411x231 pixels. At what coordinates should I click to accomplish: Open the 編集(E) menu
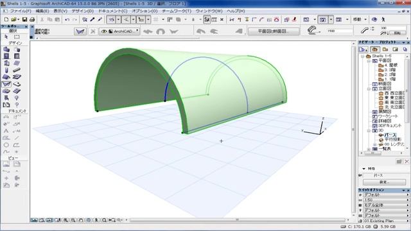pos(42,12)
